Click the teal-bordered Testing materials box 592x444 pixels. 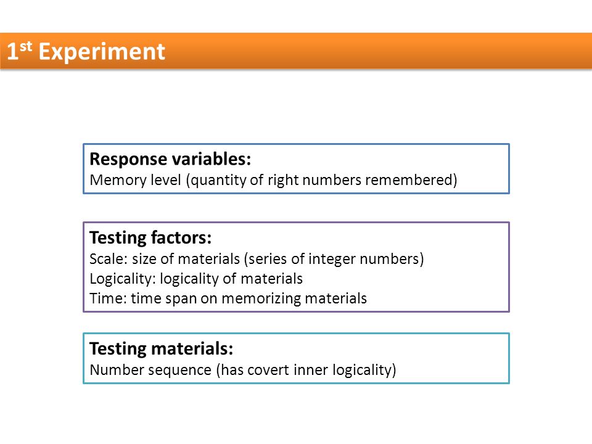click(297, 358)
